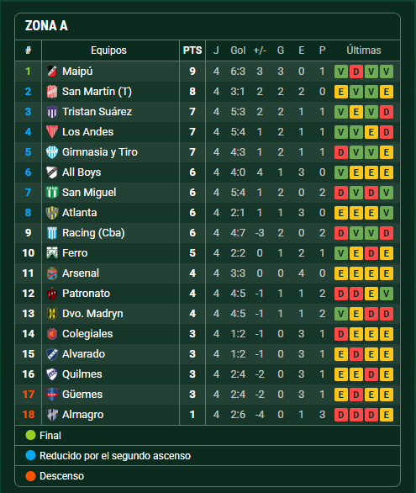Click the Maipú team crest icon
Screen dimensions: 416x493
coord(52,72)
